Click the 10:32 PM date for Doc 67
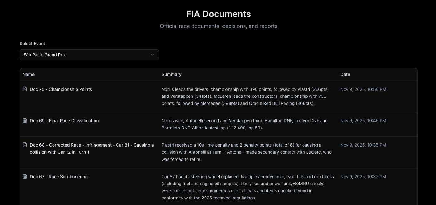Image resolution: width=436 pixels, height=205 pixels. [363, 177]
